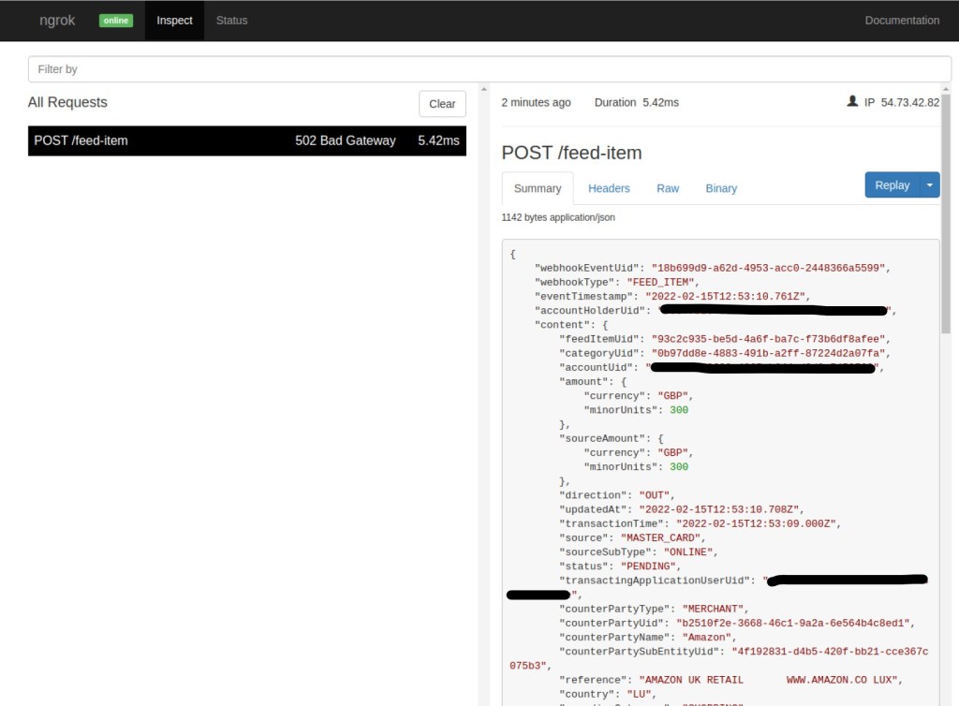959x706 pixels.
Task: Replay the POST /feed-item request
Action: [892, 185]
